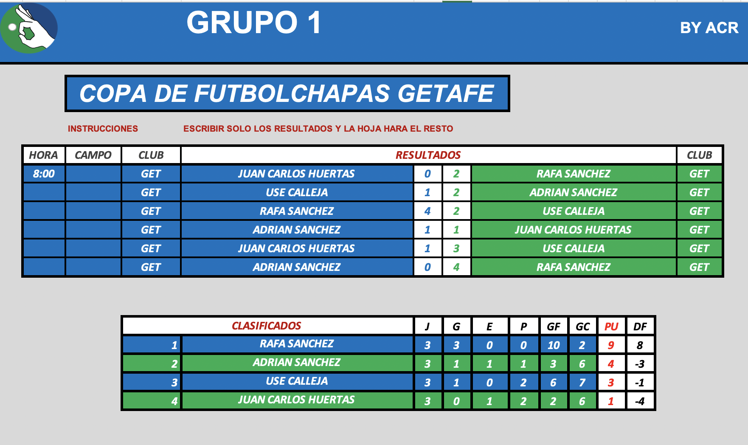748x445 pixels.
Task: Select Juan Carlos Huertas score 0 cell
Action: pos(427,174)
